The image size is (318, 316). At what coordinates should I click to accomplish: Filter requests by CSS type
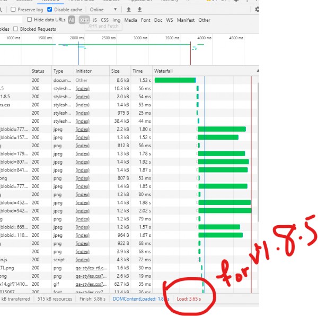105,20
